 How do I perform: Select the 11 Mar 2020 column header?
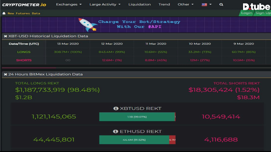[x=156, y=44]
